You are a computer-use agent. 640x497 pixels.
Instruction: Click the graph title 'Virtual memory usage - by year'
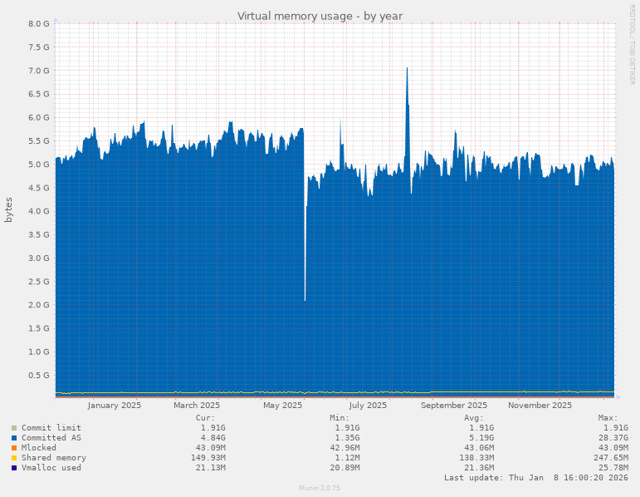point(320,17)
